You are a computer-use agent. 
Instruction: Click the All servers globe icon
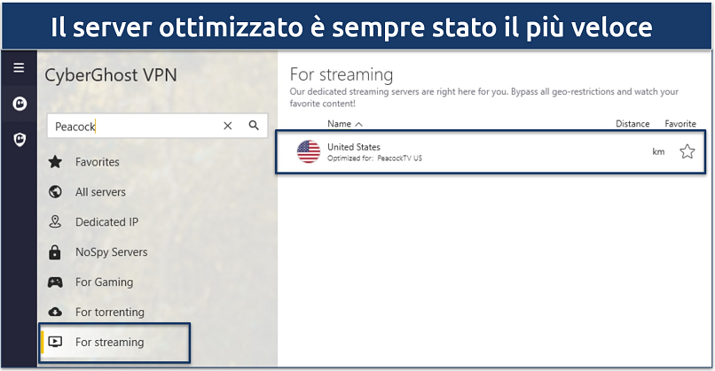pyautogui.click(x=55, y=191)
